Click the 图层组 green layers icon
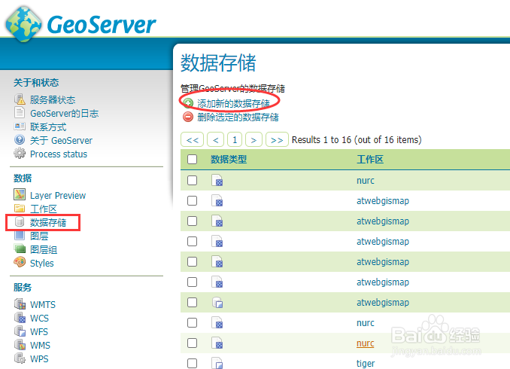510x369 pixels. [x=20, y=249]
